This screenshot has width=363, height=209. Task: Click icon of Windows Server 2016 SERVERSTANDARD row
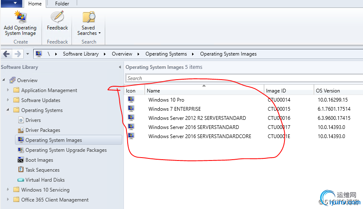tap(131, 127)
